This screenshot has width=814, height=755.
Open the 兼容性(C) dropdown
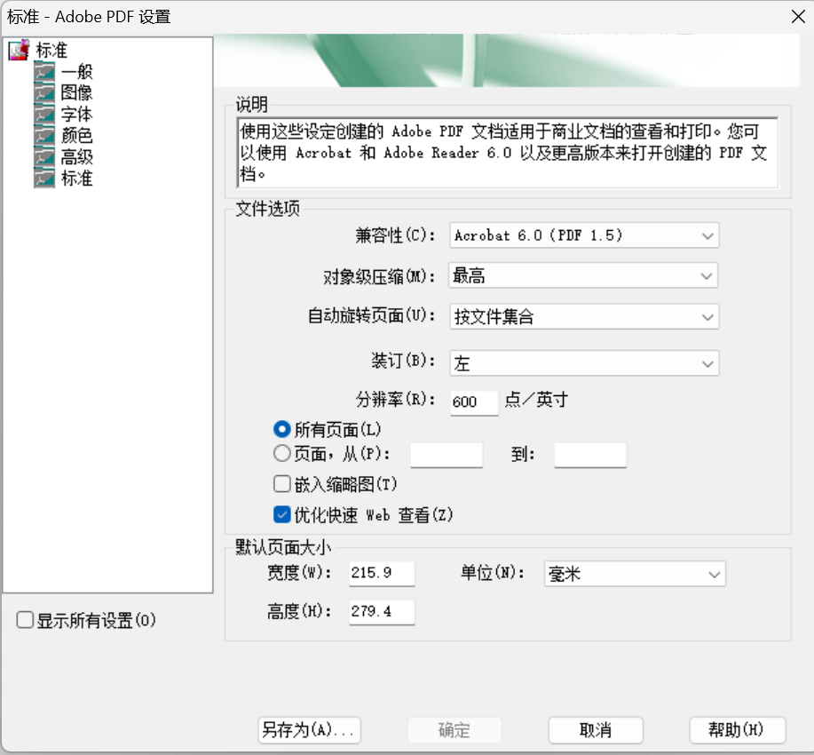click(584, 235)
